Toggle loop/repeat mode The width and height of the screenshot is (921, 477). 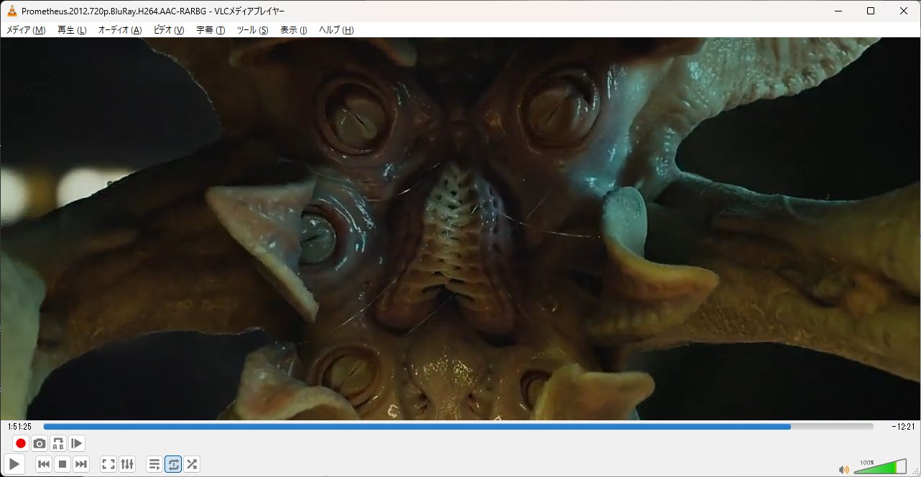[173, 464]
